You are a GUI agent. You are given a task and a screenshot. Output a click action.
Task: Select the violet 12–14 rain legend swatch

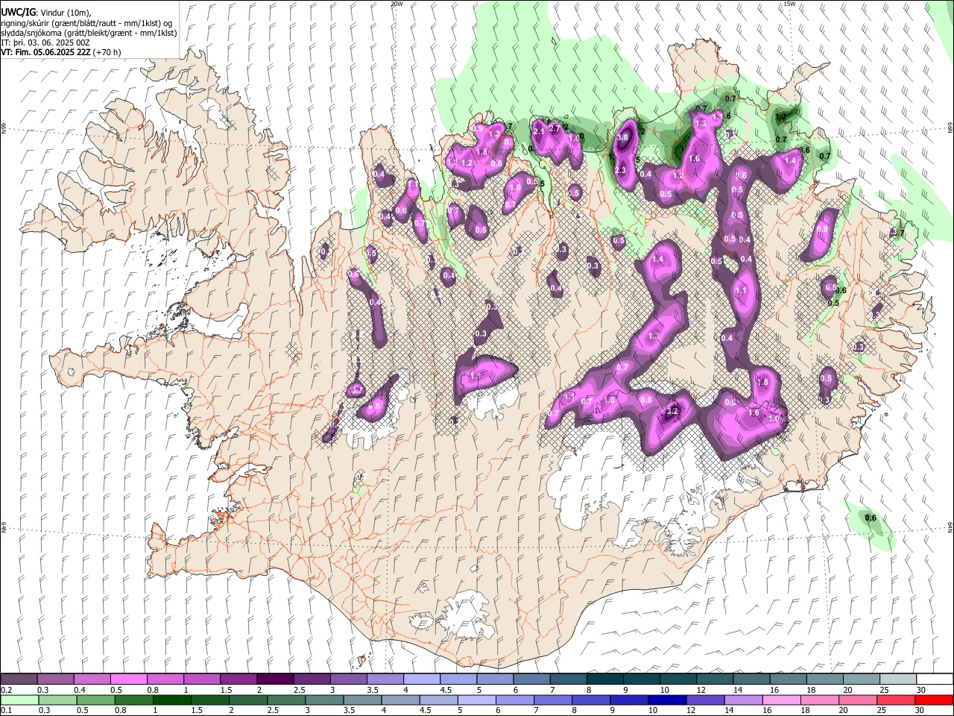tap(704, 700)
